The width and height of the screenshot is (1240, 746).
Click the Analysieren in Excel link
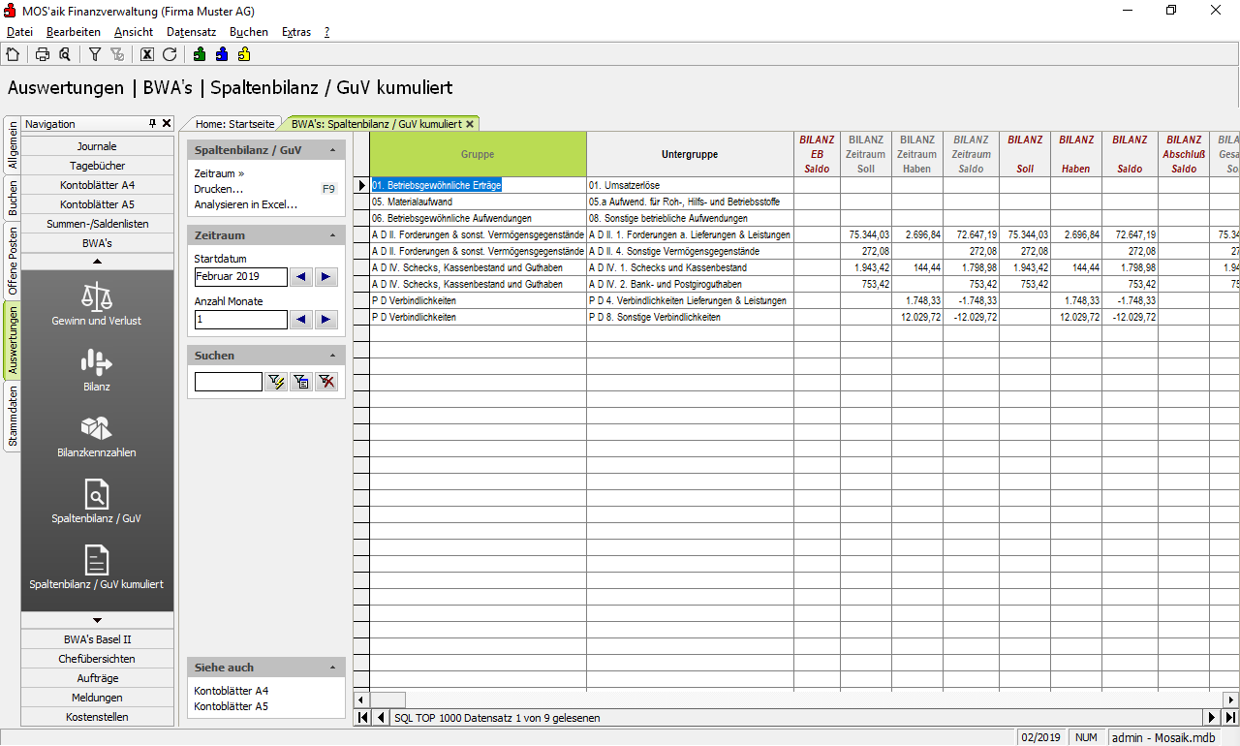245,204
